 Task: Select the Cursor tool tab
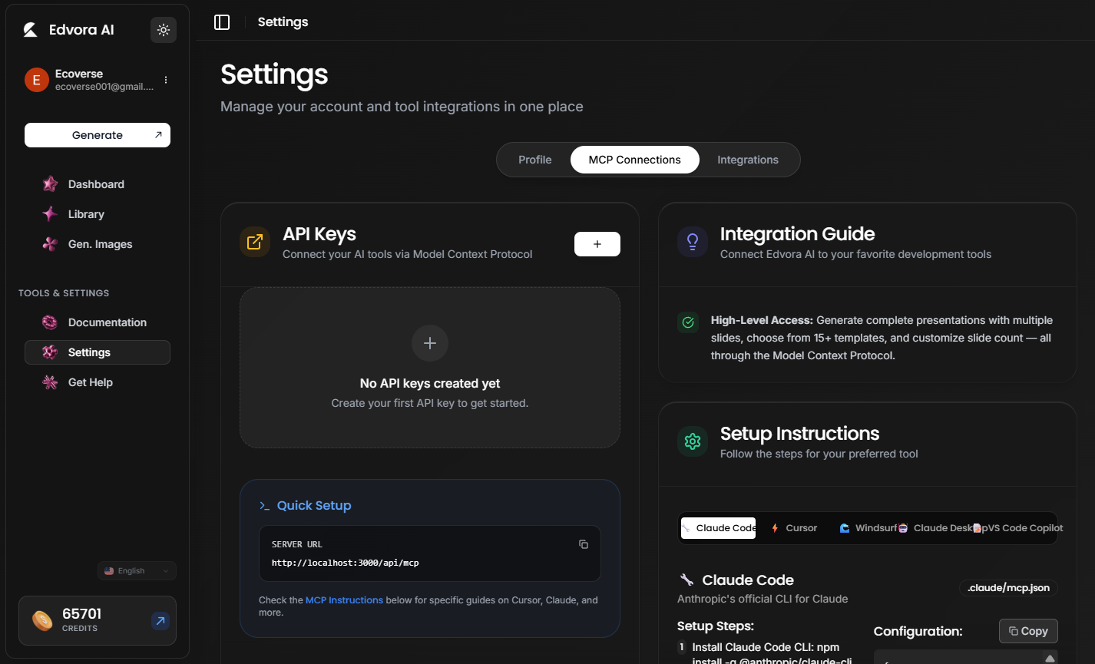[795, 528]
